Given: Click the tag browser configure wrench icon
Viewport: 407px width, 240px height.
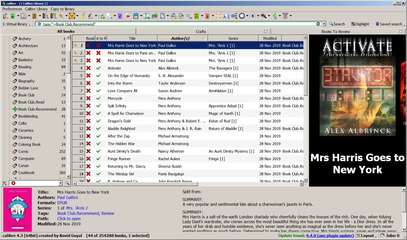Looking at the screenshot, I should (4, 183).
